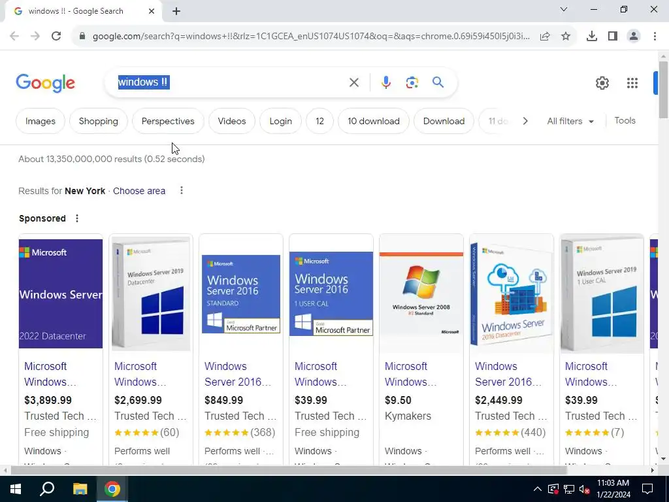Click the Chrome address bar URL
Image resolution: width=669 pixels, height=502 pixels.
click(312, 37)
